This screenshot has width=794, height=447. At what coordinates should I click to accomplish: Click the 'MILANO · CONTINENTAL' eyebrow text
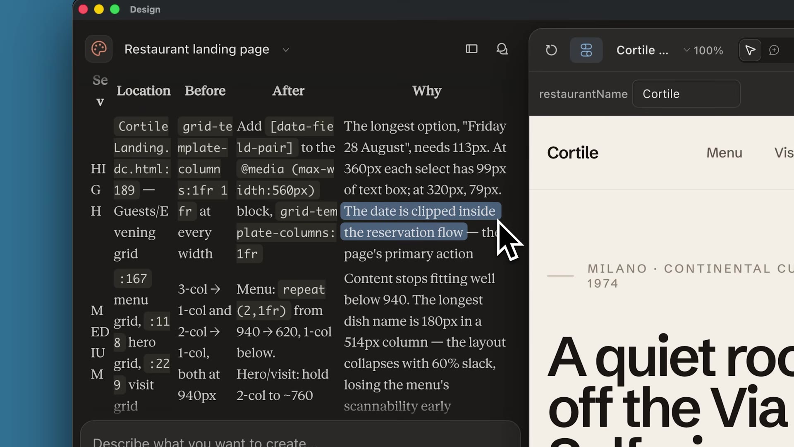(679, 269)
